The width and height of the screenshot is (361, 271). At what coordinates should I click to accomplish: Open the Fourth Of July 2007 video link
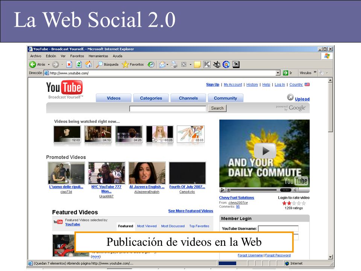[x=187, y=187]
